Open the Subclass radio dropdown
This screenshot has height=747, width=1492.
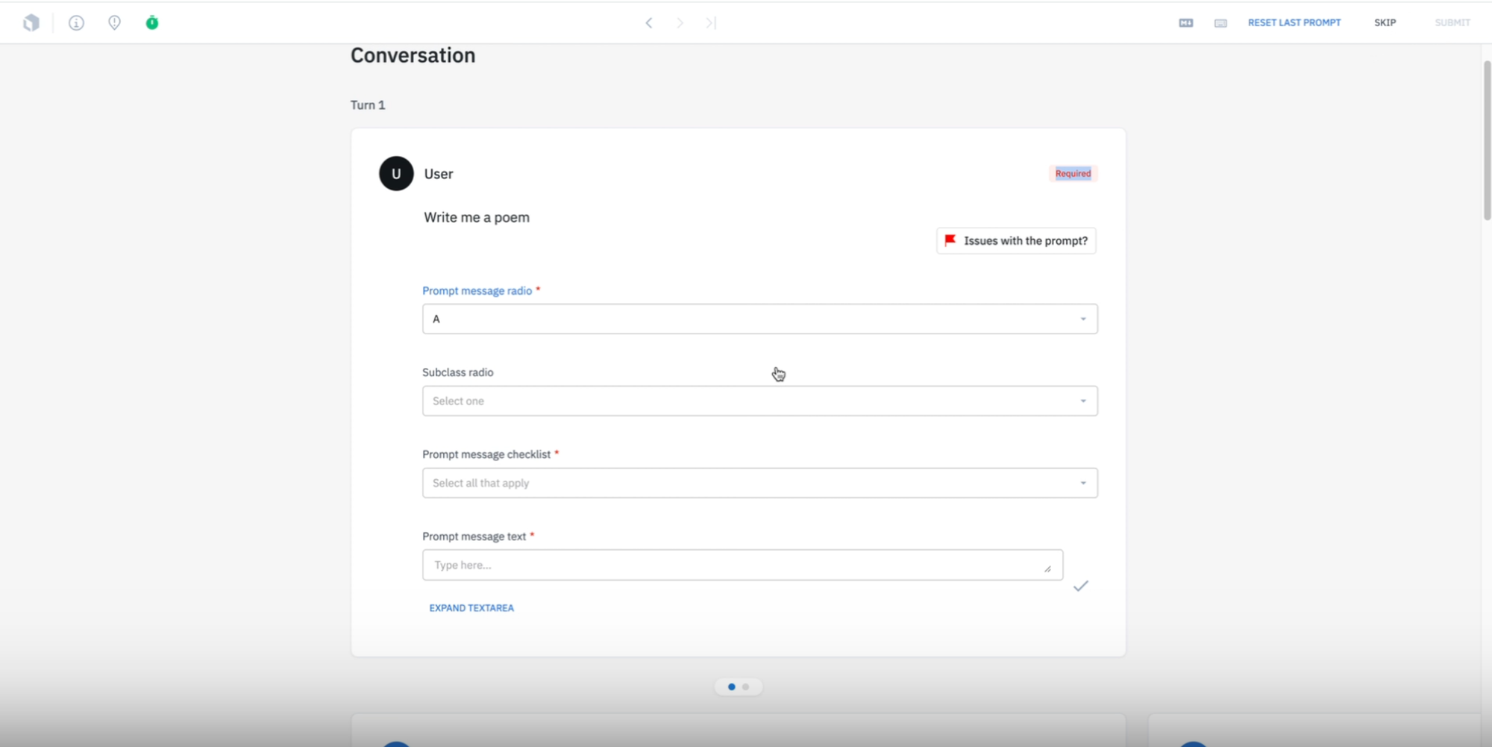(759, 401)
